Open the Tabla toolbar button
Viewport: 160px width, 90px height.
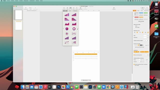[67, 8]
